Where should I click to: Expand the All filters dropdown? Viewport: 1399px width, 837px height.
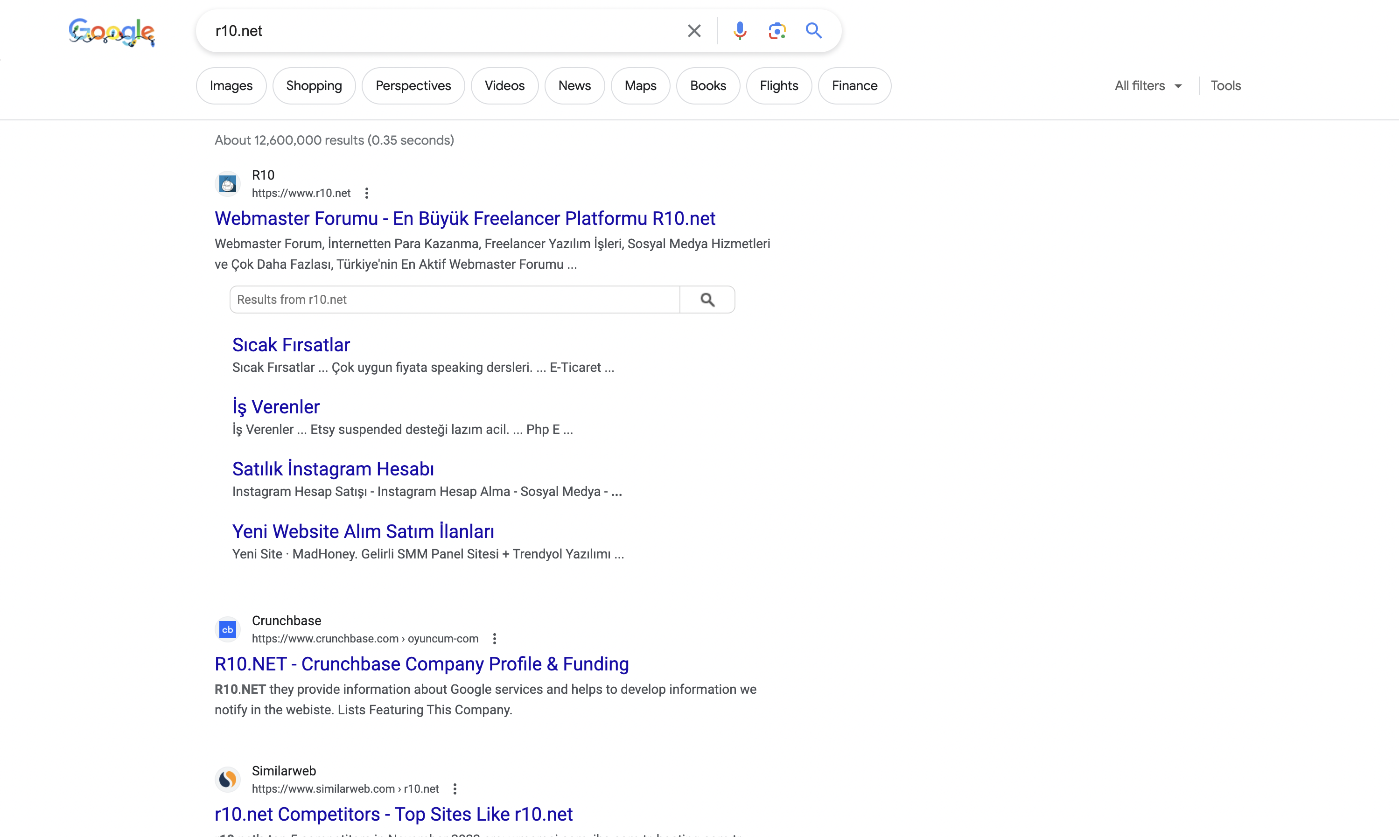1148,86
